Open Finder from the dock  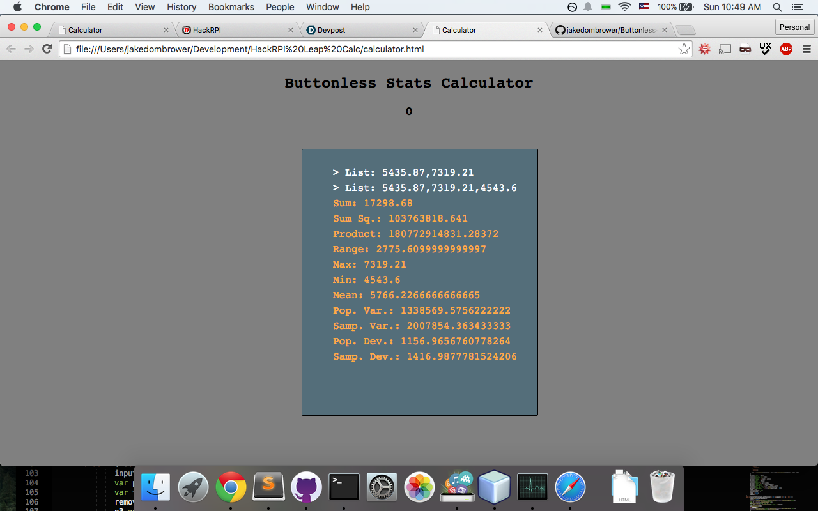click(x=155, y=487)
